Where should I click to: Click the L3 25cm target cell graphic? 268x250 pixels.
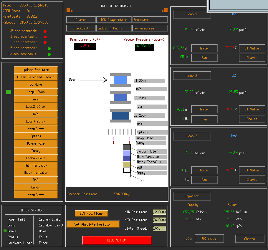[x=120, y=116]
